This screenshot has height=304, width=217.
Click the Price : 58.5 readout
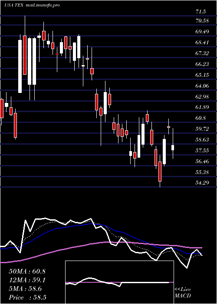[27, 297]
